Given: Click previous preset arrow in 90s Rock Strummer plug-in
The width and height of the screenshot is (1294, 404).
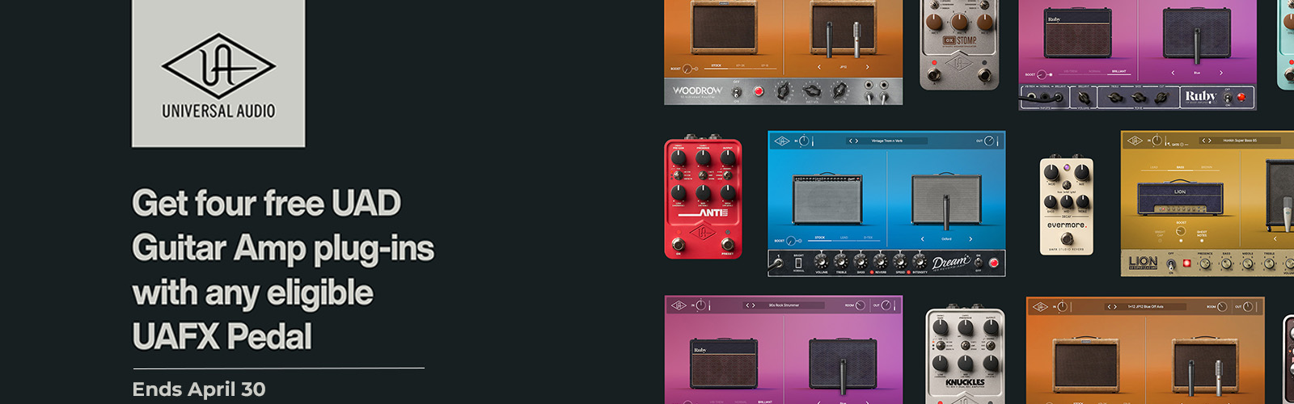Looking at the screenshot, I should pos(747,305).
